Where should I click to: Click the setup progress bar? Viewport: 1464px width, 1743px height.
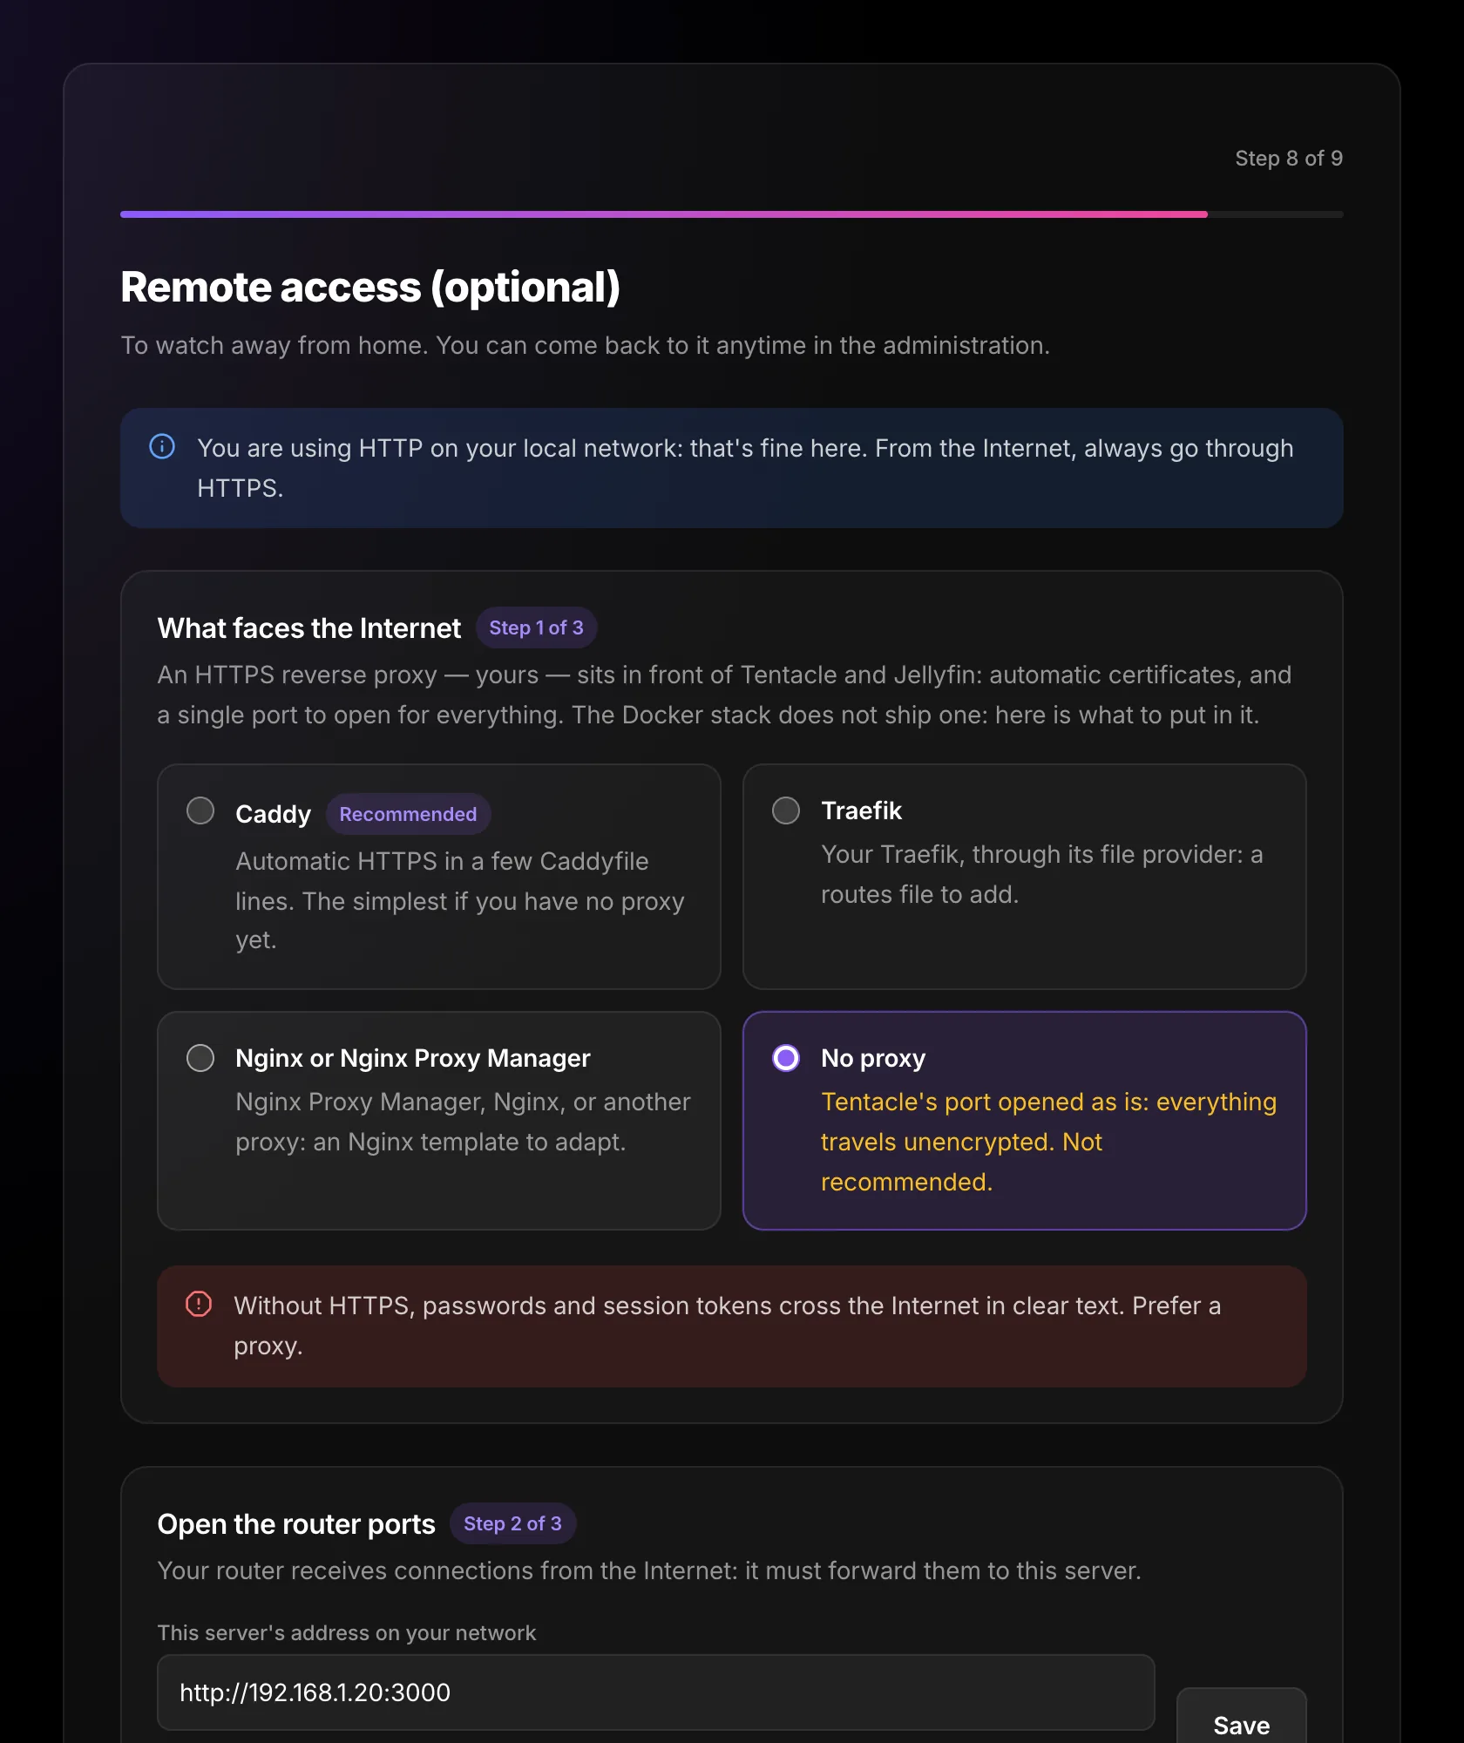(731, 214)
